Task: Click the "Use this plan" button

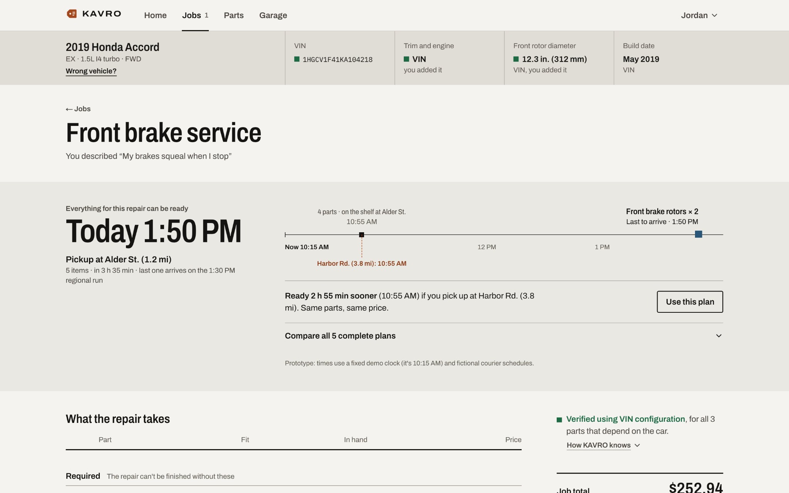Action: tap(690, 302)
